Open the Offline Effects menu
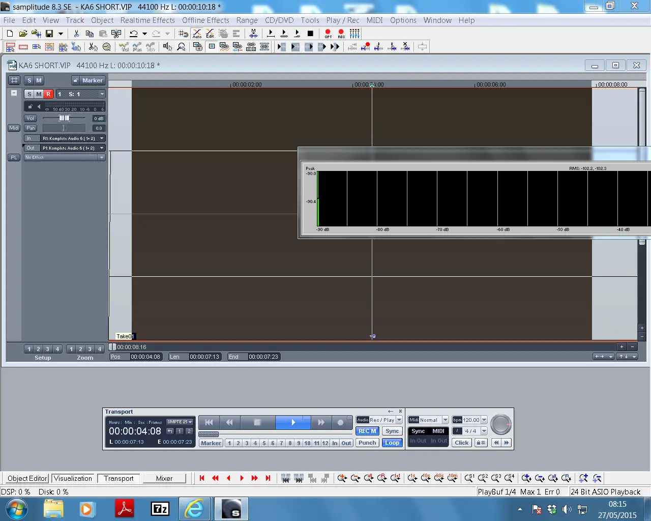Screen dimensions: 651x521 click(x=205, y=20)
